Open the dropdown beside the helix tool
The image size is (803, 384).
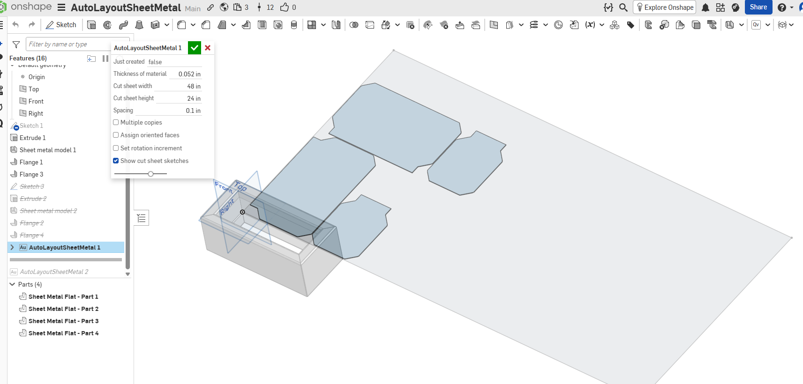tap(546, 25)
